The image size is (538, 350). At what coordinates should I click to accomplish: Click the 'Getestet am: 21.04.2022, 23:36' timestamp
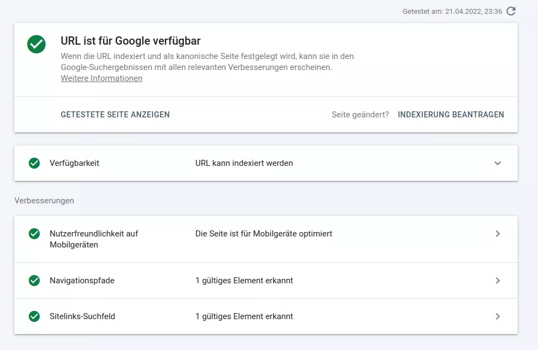click(452, 12)
